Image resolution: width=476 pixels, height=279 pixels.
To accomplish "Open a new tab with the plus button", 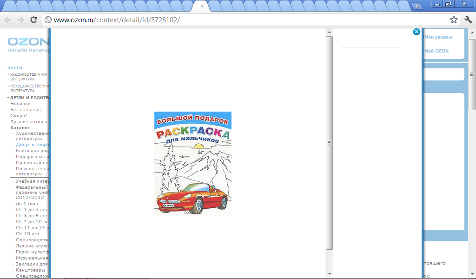I will (x=417, y=6).
